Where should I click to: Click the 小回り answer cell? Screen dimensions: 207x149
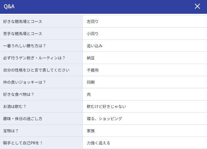point(145,34)
